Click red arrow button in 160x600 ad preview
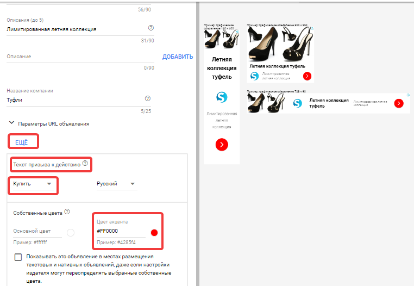This screenshot has height=286, width=414. (222, 145)
